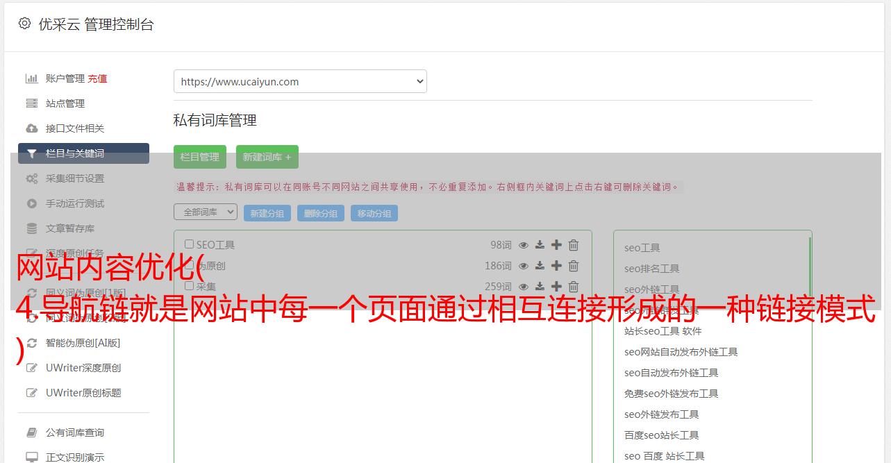View 伪原创 keywords via eye icon
This screenshot has height=463, width=891.
tap(524, 266)
